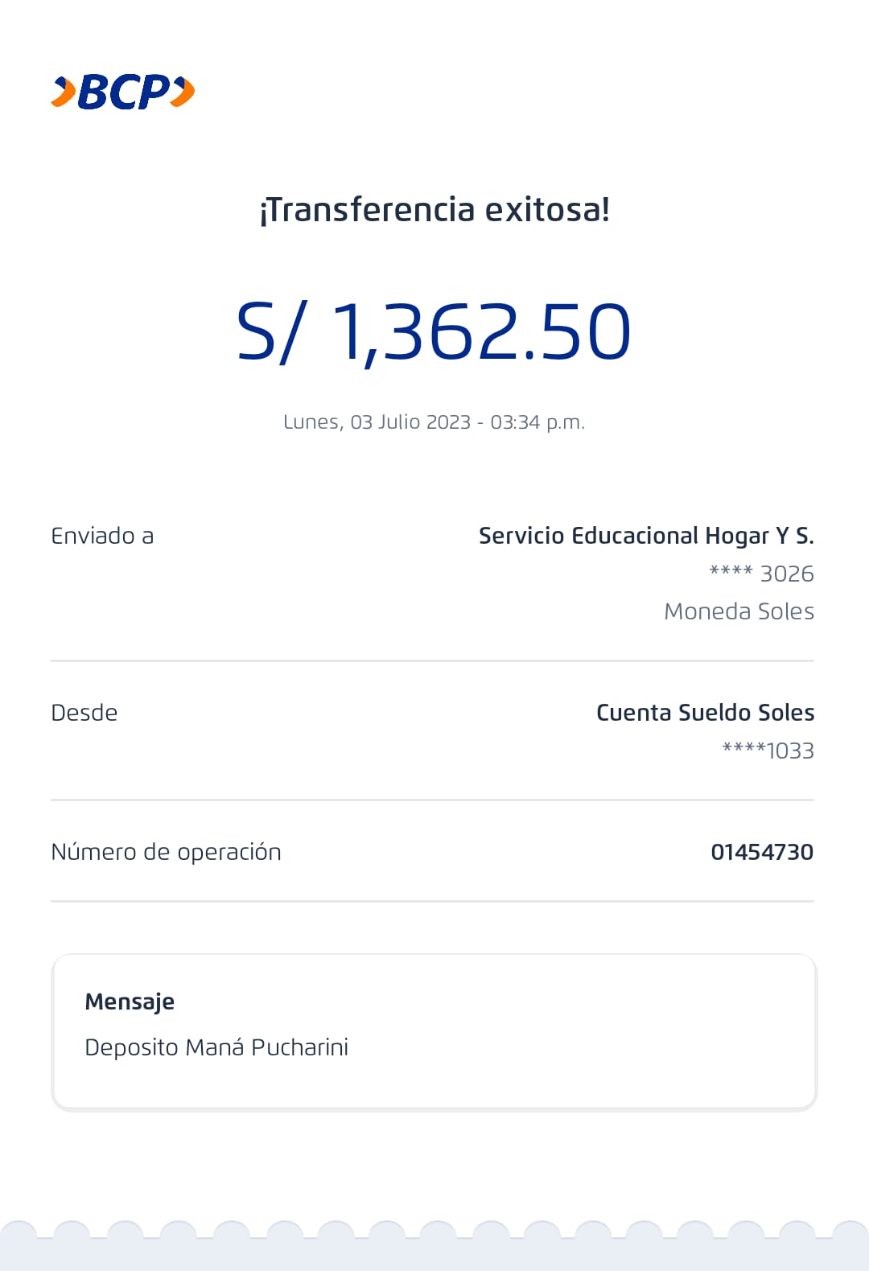Image resolution: width=869 pixels, height=1271 pixels.
Task: Click the left orange chevron of the BCP logo
Action: click(64, 92)
